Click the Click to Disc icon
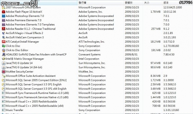 [4, 46]
